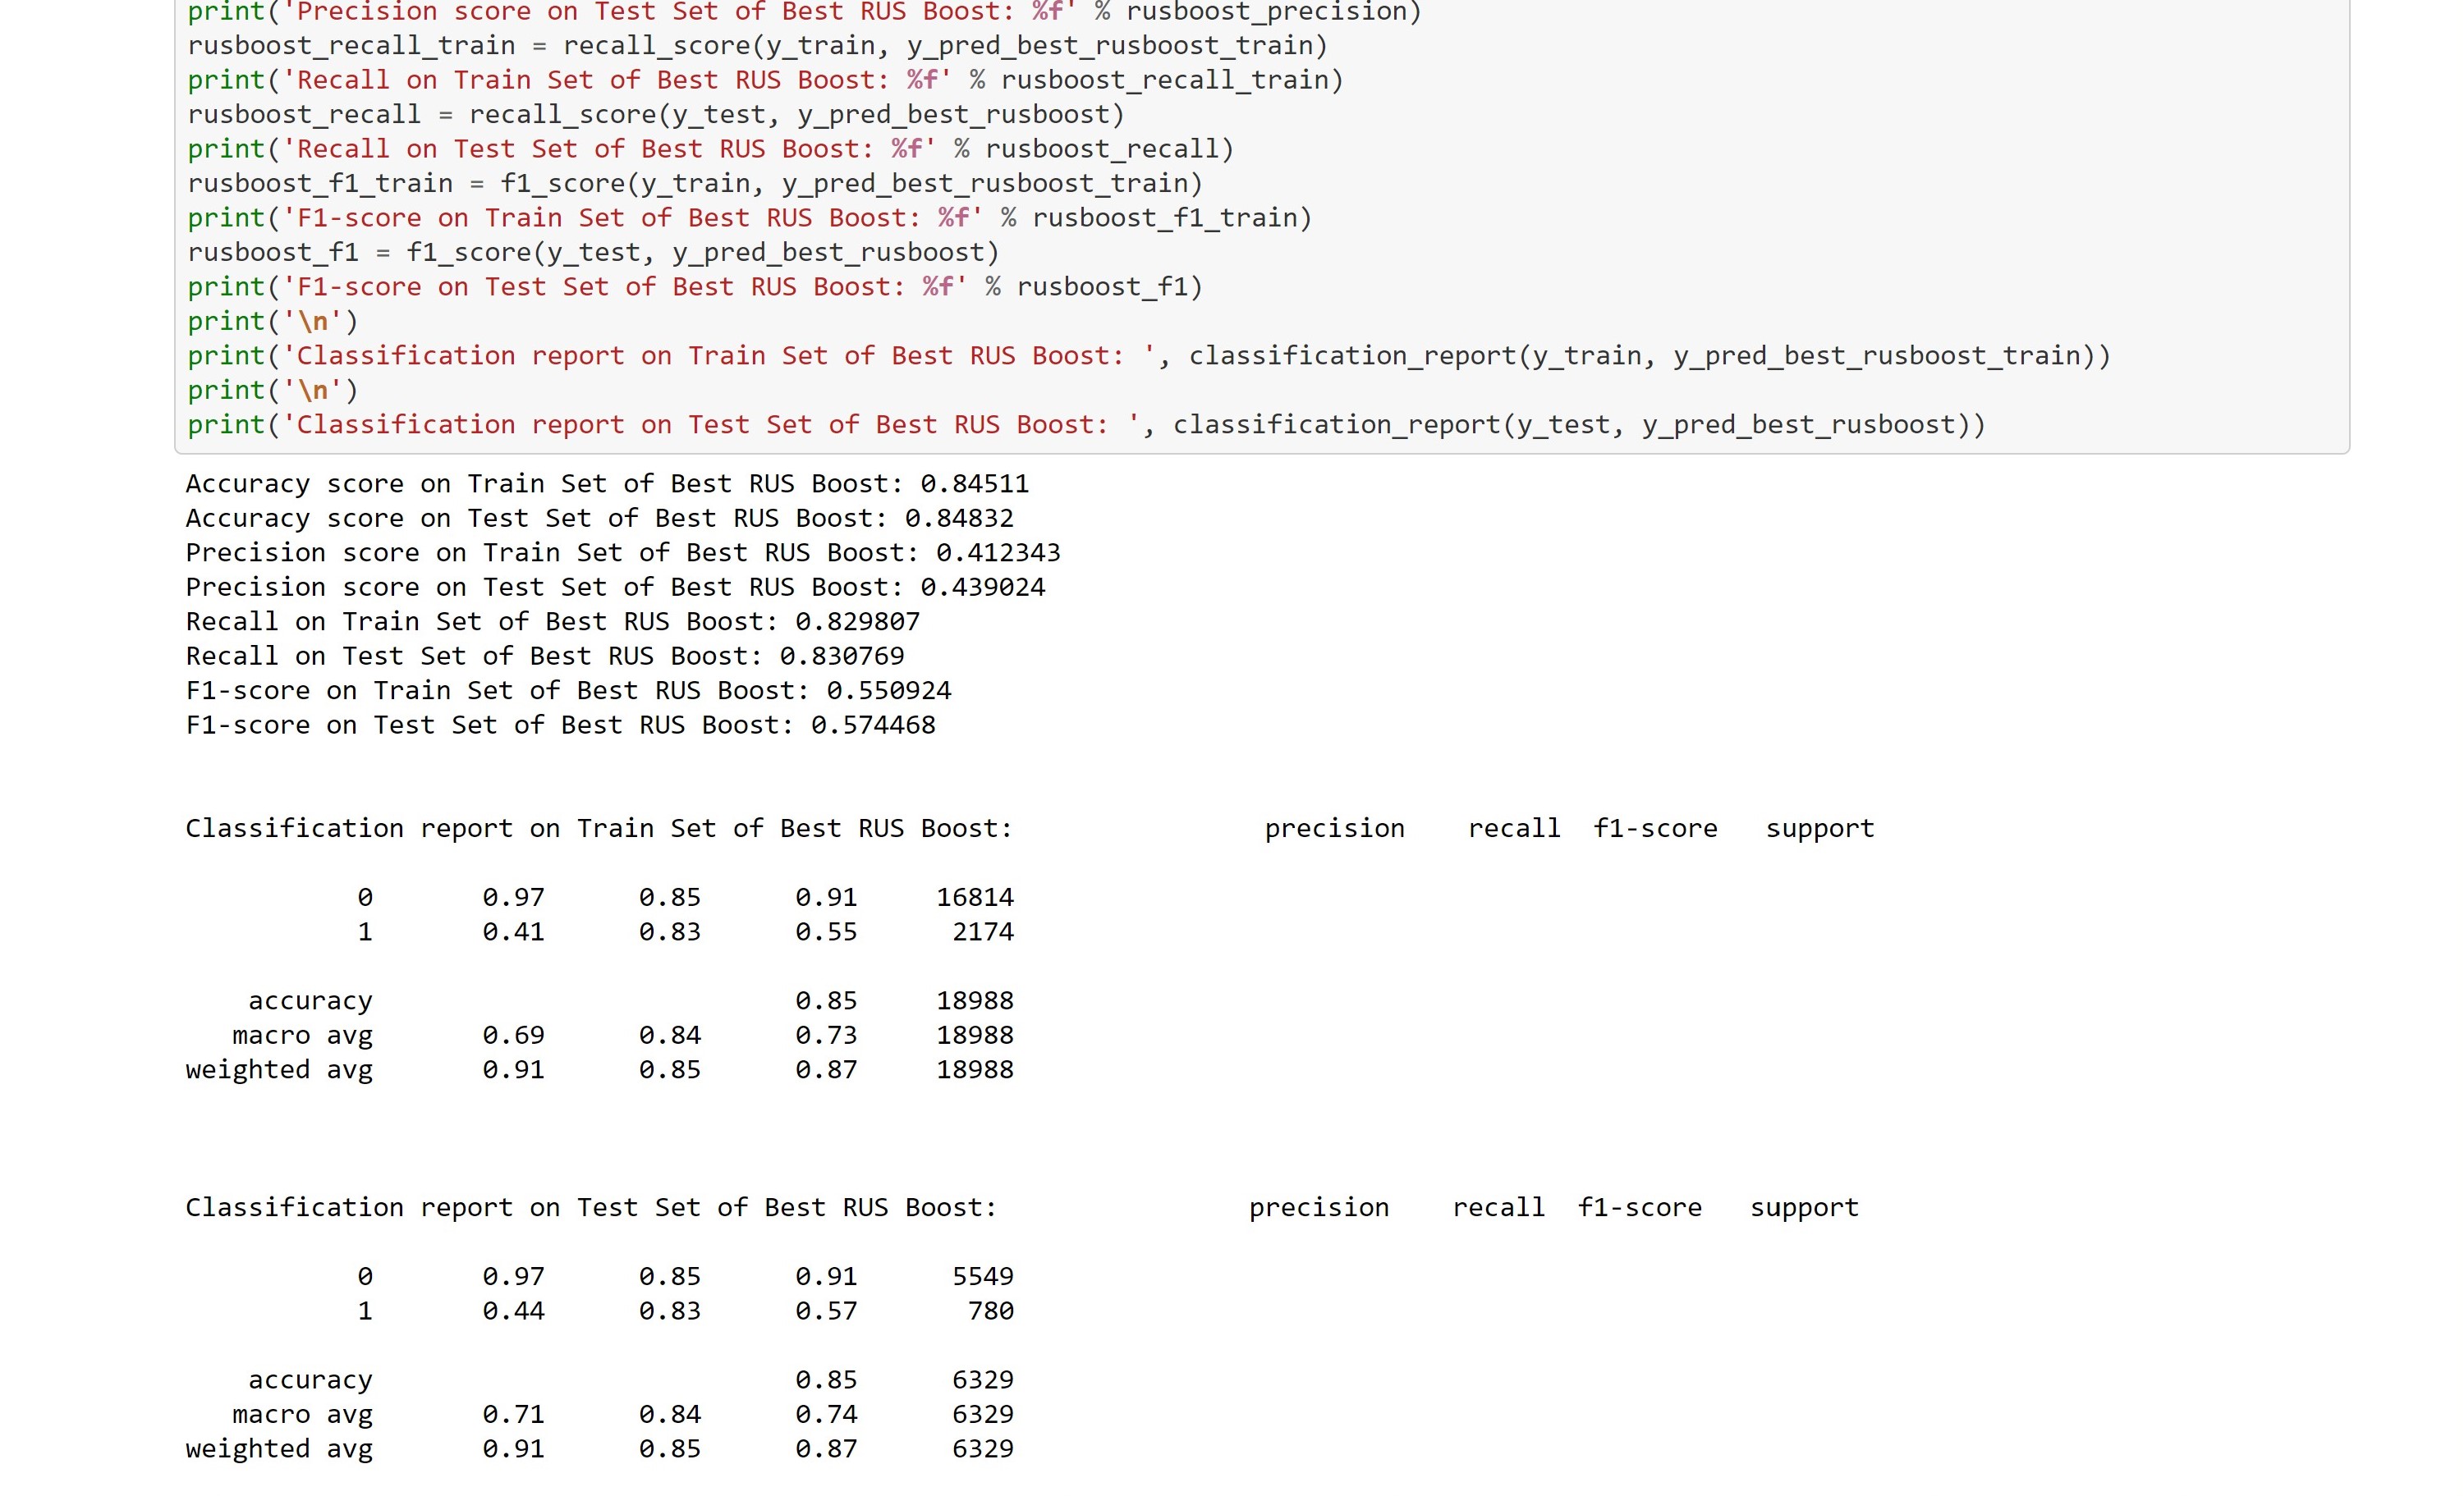Screen dimensions: 2464x1496
Task: Click the test classification_report print statement
Action: tap(1086, 426)
